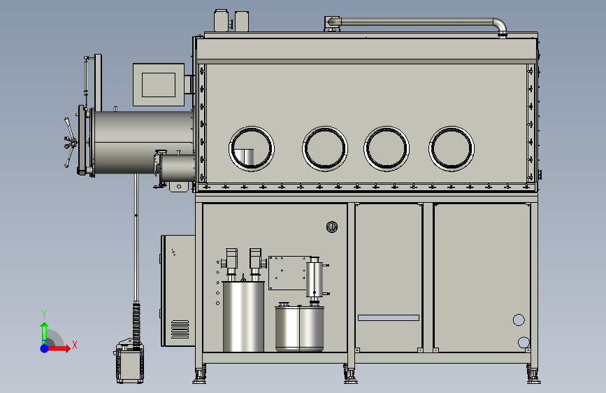Click the red X axis arrow of the triad

point(59,348)
